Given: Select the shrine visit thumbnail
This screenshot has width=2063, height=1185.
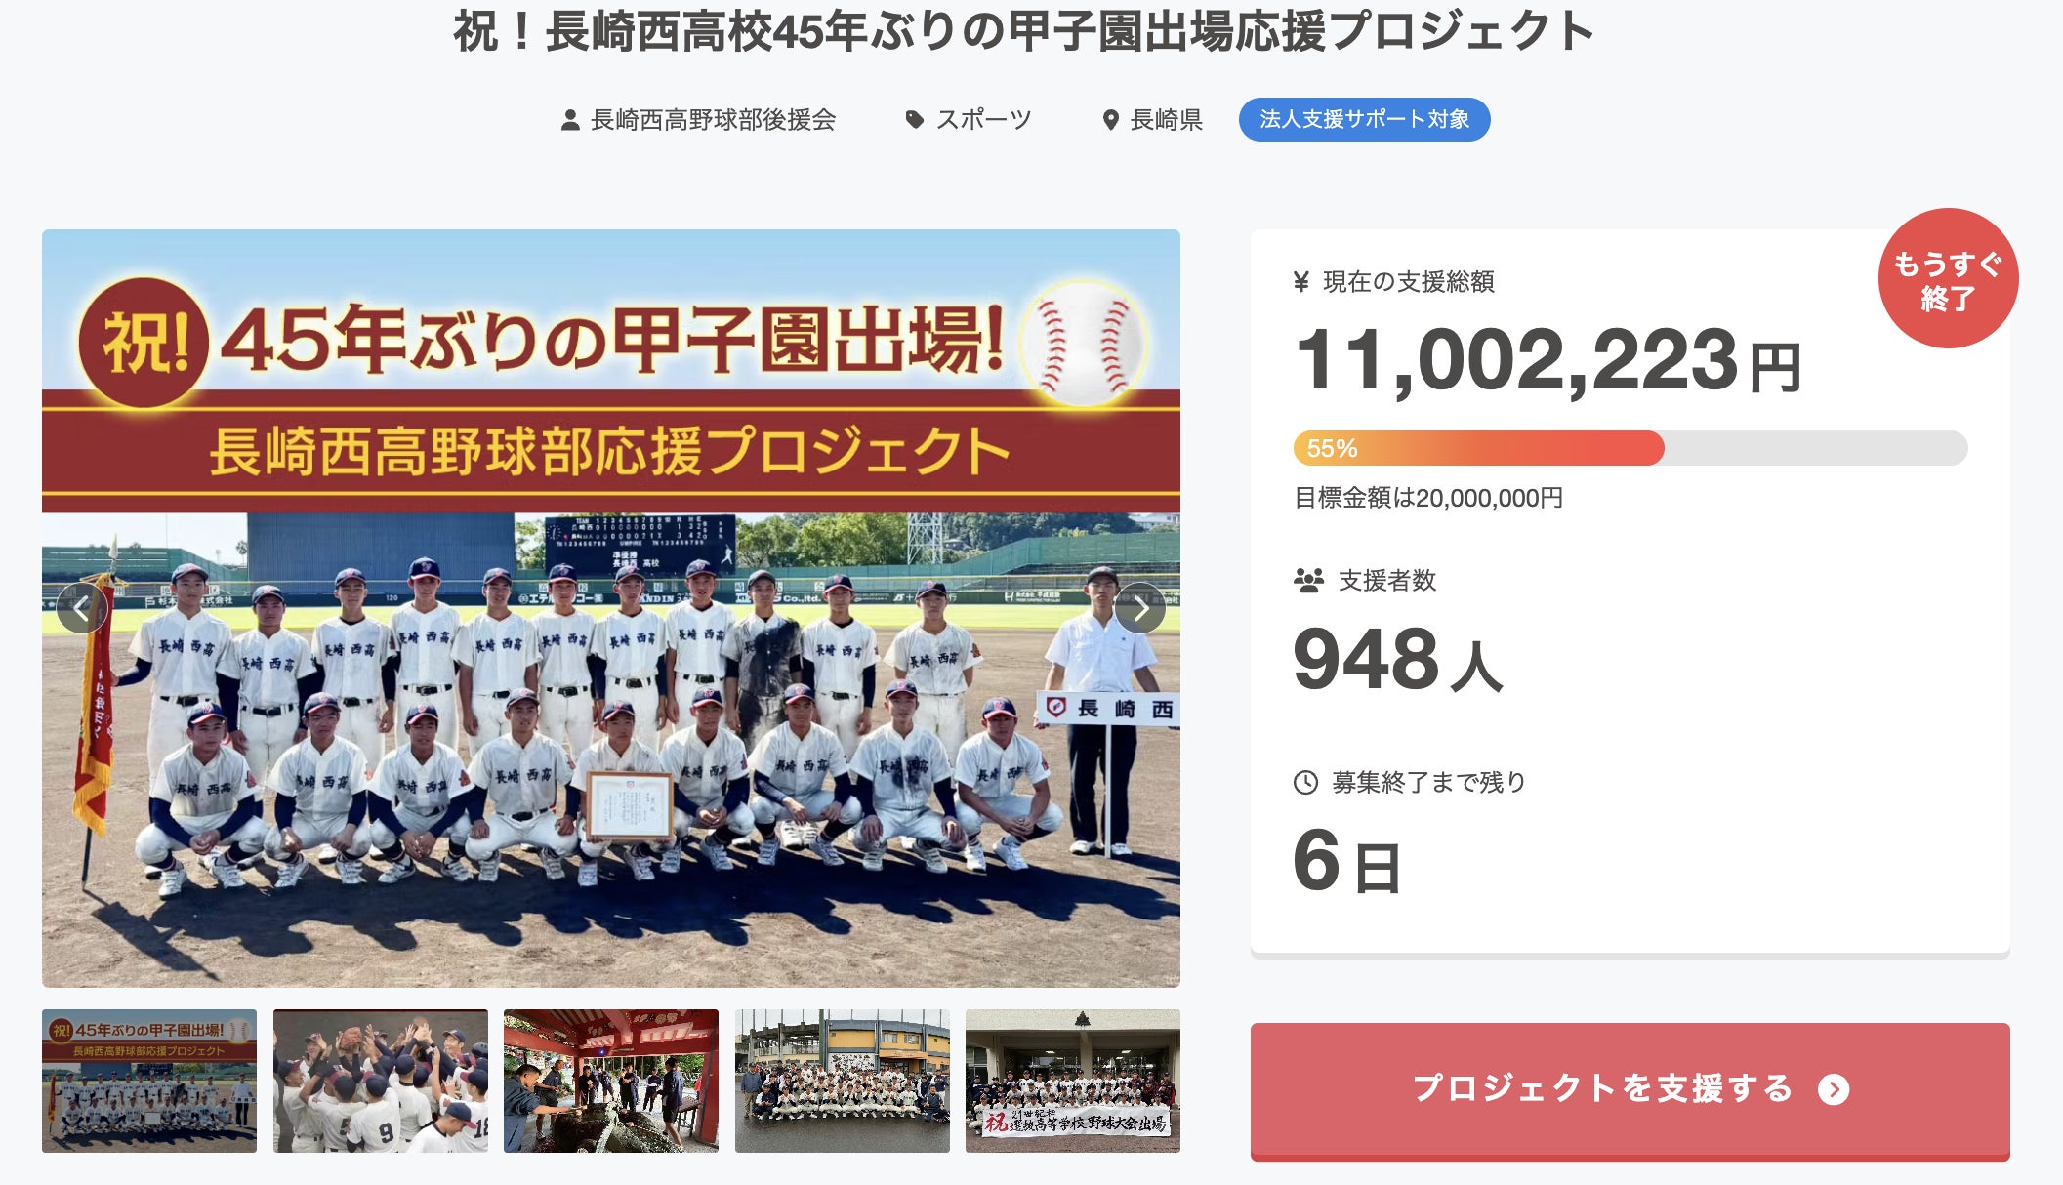Looking at the screenshot, I should (611, 1081).
